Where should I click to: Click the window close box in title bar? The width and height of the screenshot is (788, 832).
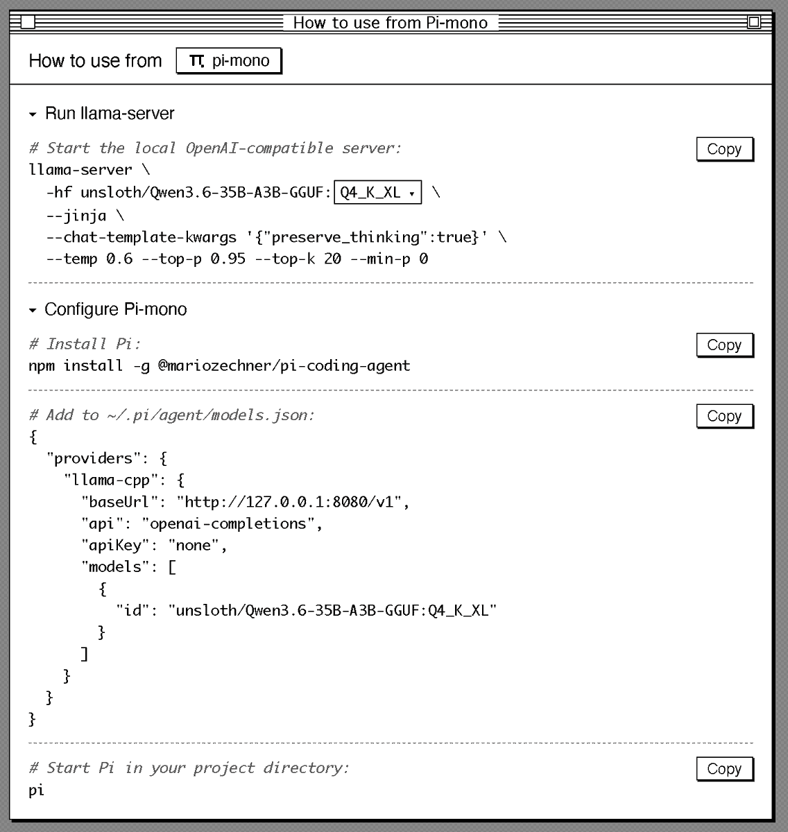click(x=27, y=23)
